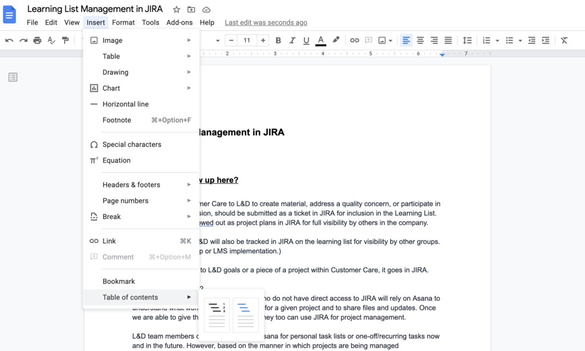This screenshot has height=351, width=585.
Task: Open insert image dropdown arrow
Action: (391, 41)
